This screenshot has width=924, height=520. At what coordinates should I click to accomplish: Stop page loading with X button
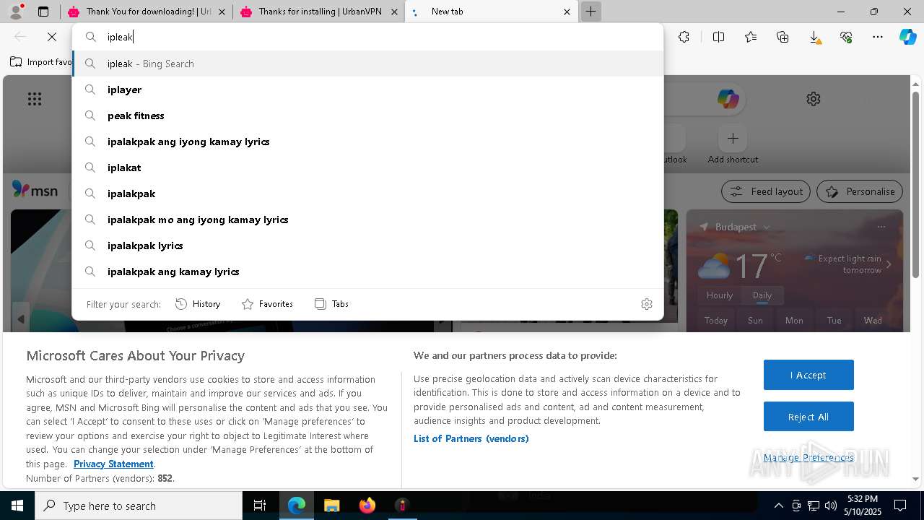52,37
